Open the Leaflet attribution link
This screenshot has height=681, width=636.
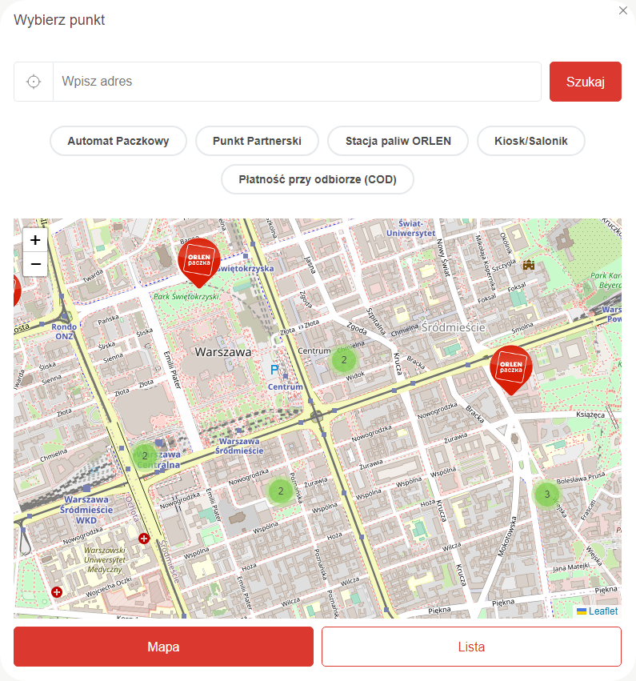click(602, 611)
